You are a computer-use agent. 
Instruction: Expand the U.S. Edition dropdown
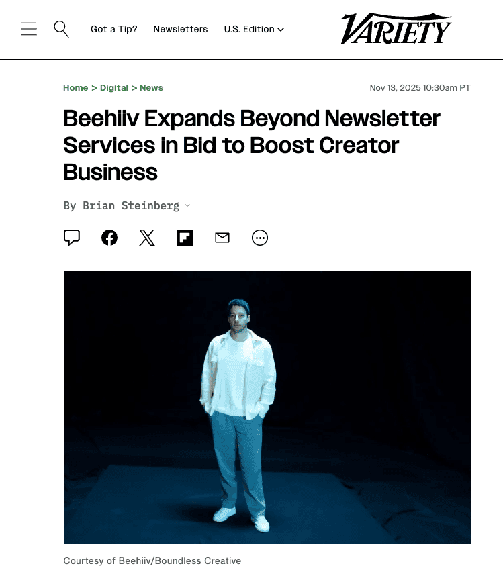click(254, 29)
